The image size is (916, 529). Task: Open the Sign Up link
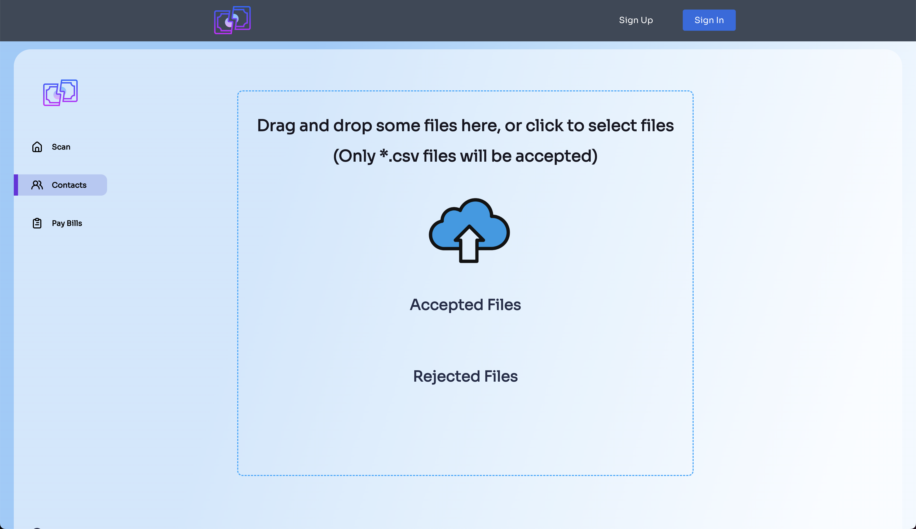click(x=636, y=20)
